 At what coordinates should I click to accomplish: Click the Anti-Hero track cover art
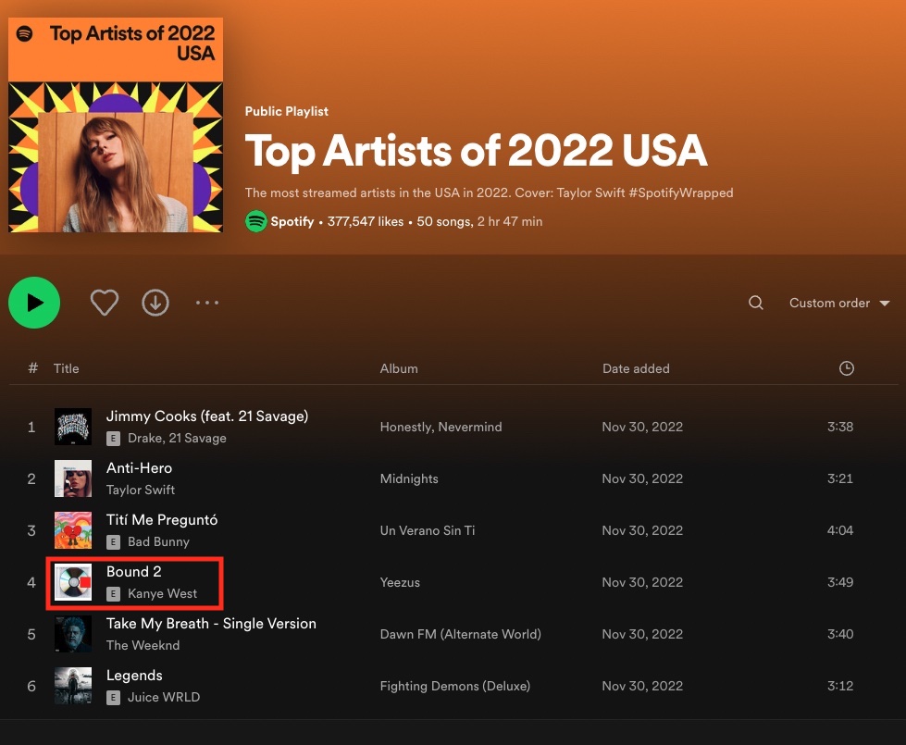coord(73,478)
